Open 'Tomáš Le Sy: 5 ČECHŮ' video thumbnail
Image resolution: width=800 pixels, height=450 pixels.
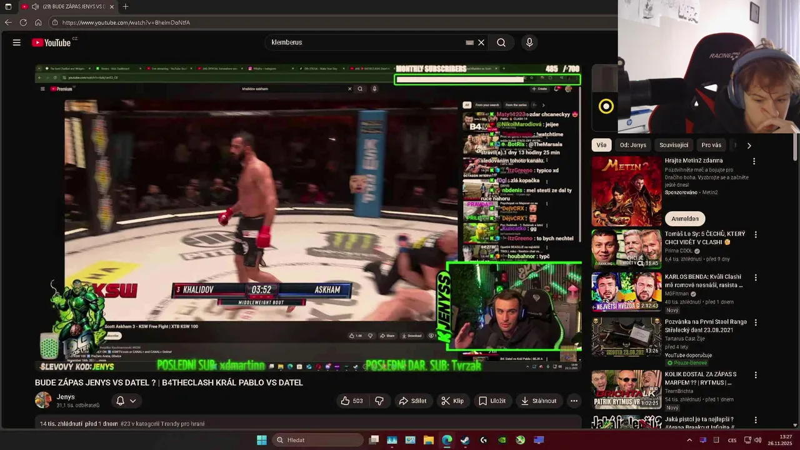[x=626, y=249]
